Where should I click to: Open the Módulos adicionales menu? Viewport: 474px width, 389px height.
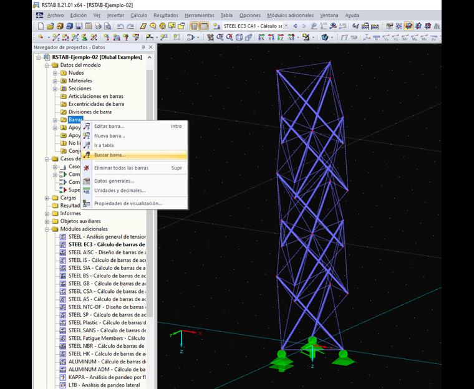pyautogui.click(x=290, y=15)
